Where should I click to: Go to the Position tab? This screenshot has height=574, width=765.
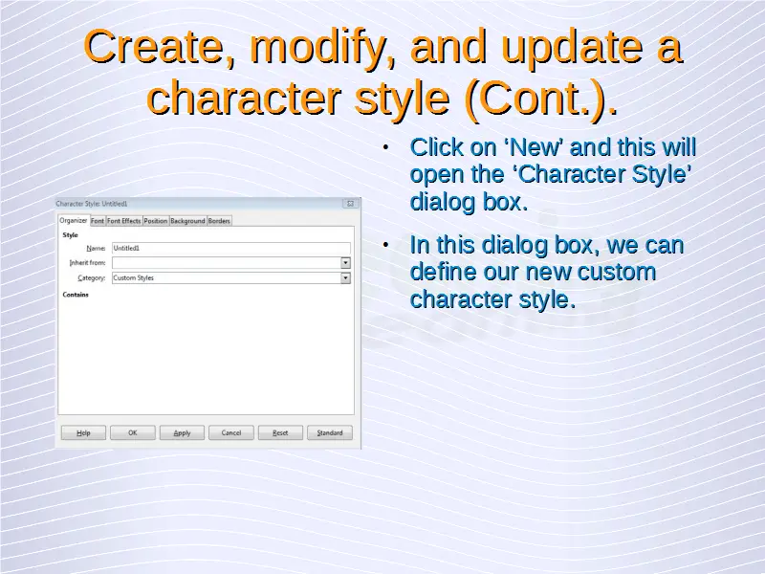(x=155, y=221)
